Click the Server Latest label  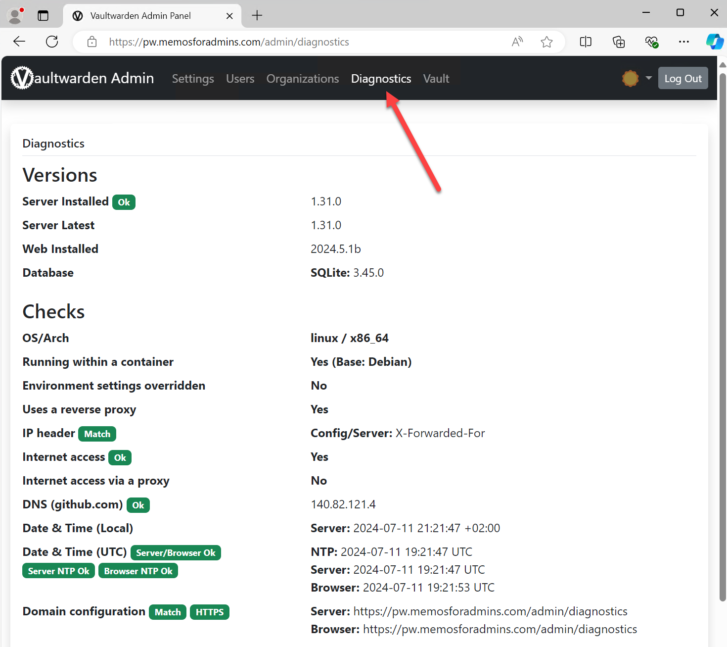coord(58,225)
